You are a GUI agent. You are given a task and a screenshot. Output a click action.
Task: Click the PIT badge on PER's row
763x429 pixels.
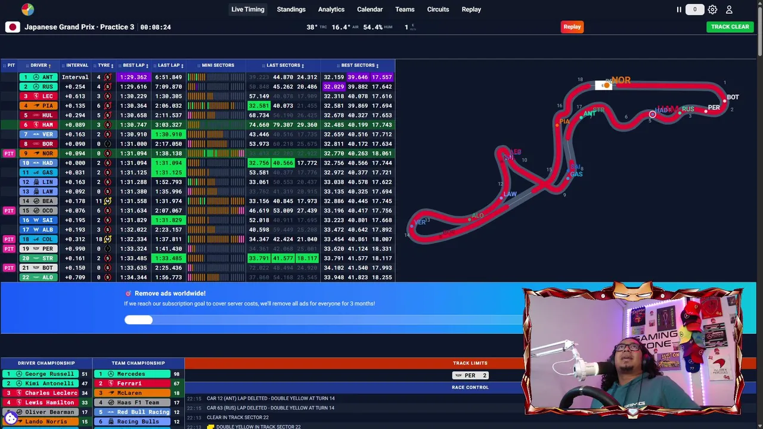(9, 248)
